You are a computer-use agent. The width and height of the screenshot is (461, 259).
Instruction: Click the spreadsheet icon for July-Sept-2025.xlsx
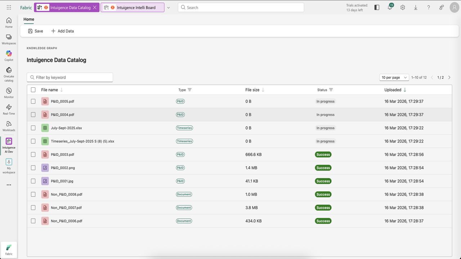[45, 128]
